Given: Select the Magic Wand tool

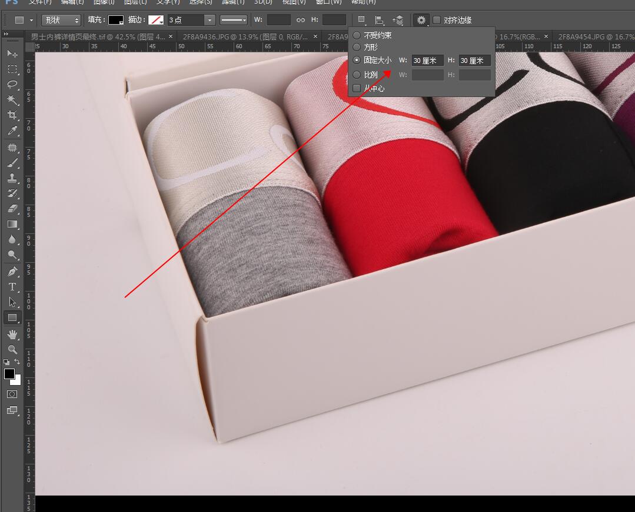Looking at the screenshot, I should (x=12, y=99).
